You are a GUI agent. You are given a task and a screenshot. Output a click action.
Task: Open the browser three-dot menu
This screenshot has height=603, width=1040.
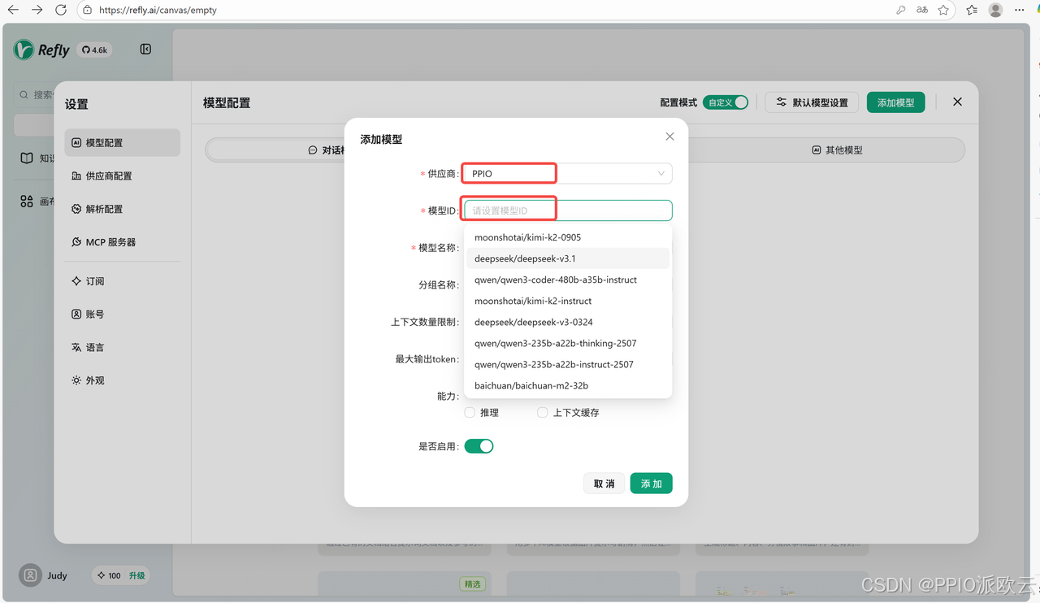tap(1020, 11)
